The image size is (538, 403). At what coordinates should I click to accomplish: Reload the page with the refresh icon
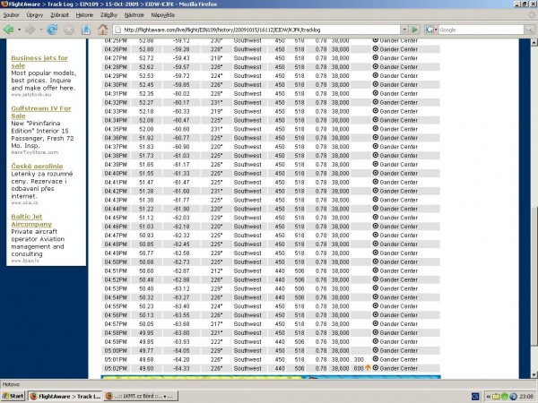(52, 30)
